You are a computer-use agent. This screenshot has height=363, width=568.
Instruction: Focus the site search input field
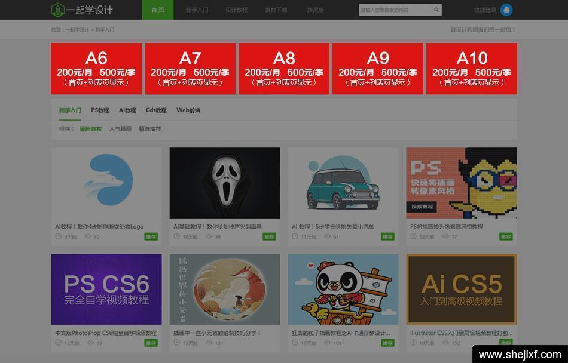pyautogui.click(x=396, y=10)
